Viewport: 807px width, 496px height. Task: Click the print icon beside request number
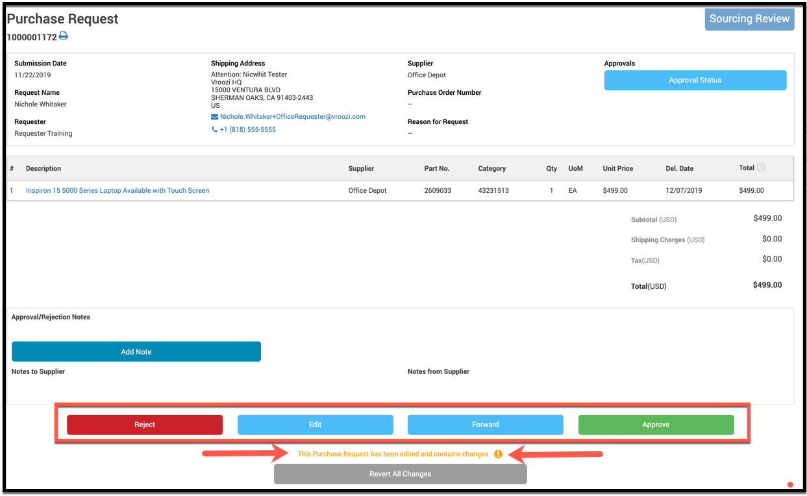[64, 36]
